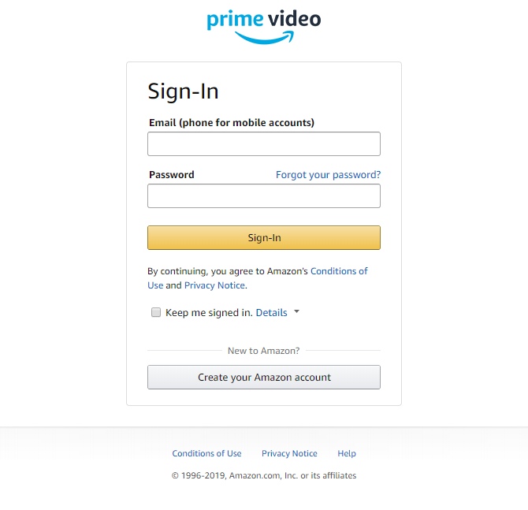
Task: Open the footer Privacy Notice link
Action: point(289,453)
